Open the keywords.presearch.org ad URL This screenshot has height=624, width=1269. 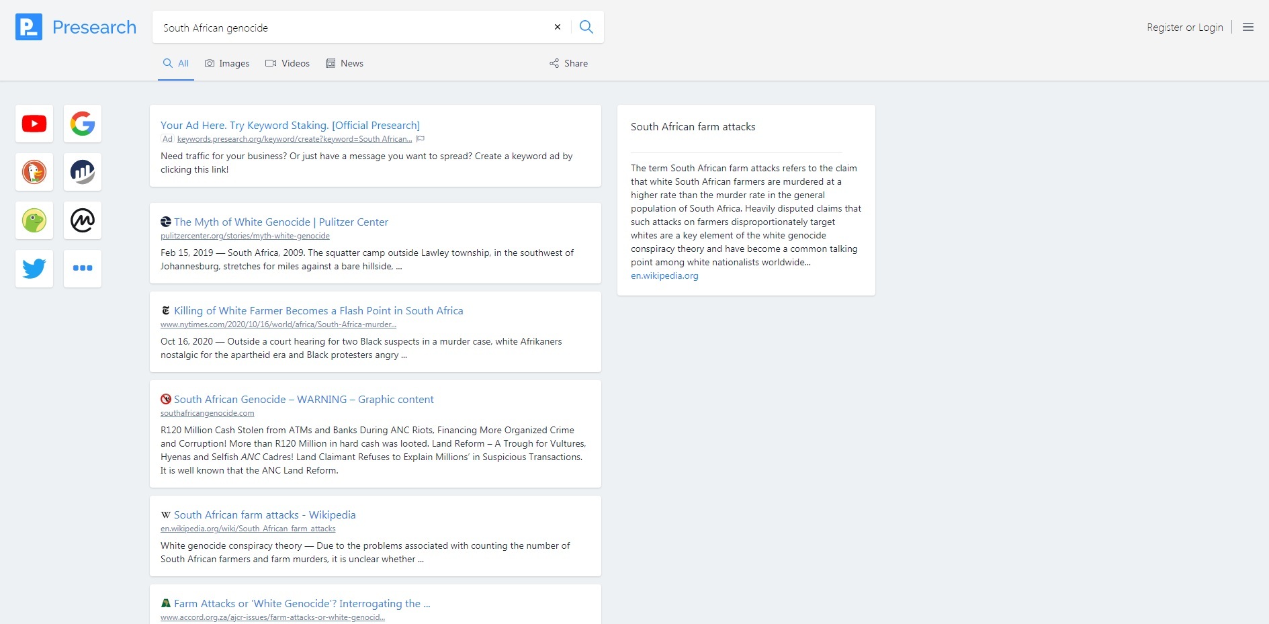[295, 139]
